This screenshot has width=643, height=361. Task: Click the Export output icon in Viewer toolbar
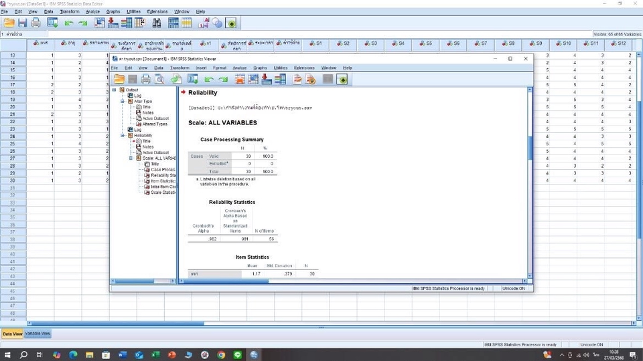click(x=176, y=79)
